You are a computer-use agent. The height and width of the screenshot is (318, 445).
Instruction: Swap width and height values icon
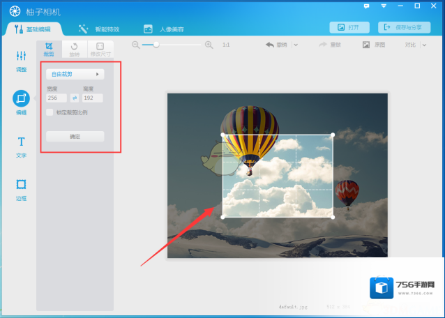pyautogui.click(x=75, y=98)
